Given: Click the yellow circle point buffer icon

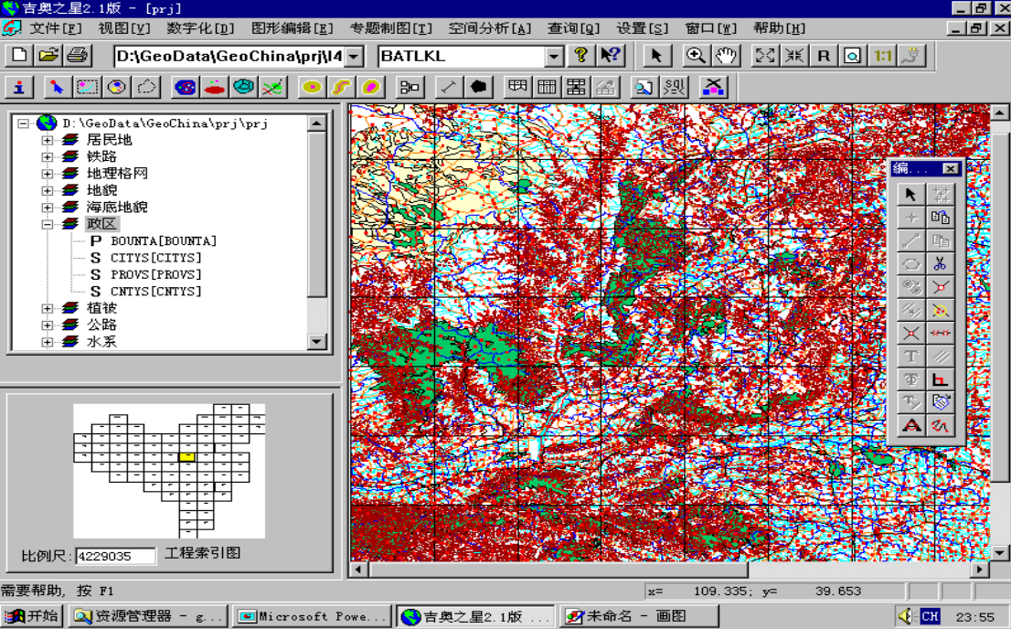Looking at the screenshot, I should pos(312,87).
